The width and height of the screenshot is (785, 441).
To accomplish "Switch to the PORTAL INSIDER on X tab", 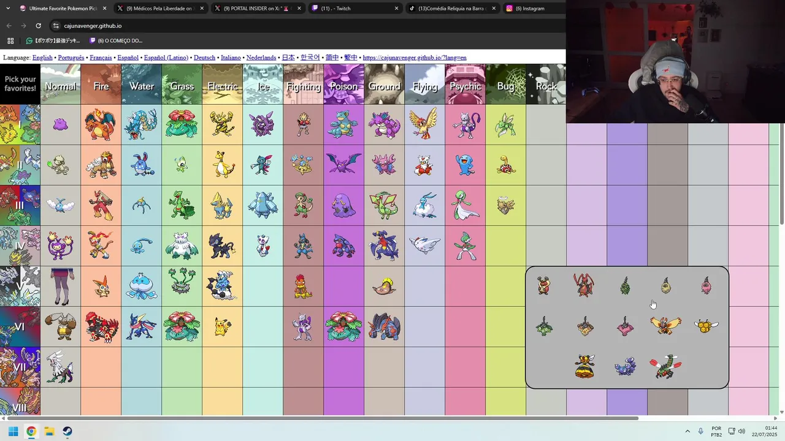I will point(258,9).
